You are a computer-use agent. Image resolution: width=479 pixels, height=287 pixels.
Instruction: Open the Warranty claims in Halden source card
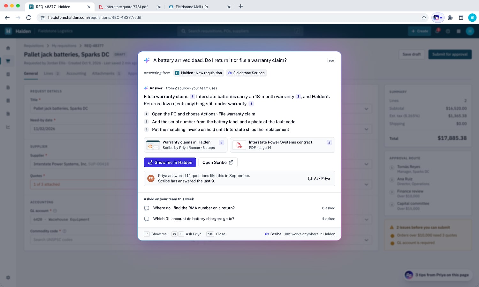(186, 145)
